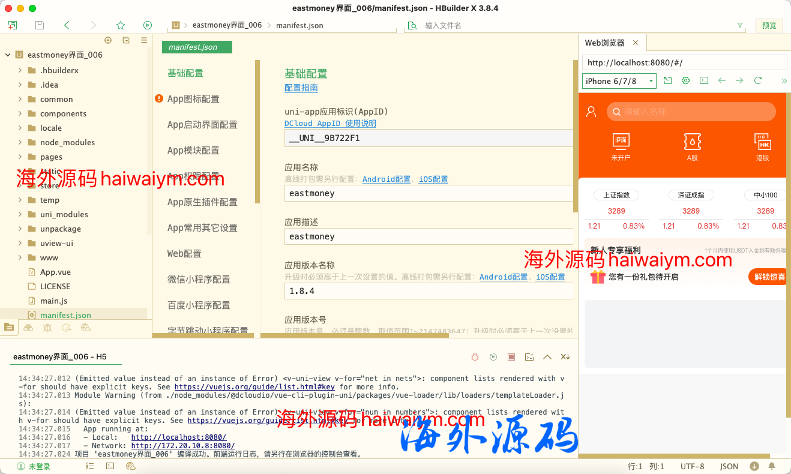This screenshot has width=791, height=474.
Task: Refresh the built-in web browser page
Action: [758, 80]
